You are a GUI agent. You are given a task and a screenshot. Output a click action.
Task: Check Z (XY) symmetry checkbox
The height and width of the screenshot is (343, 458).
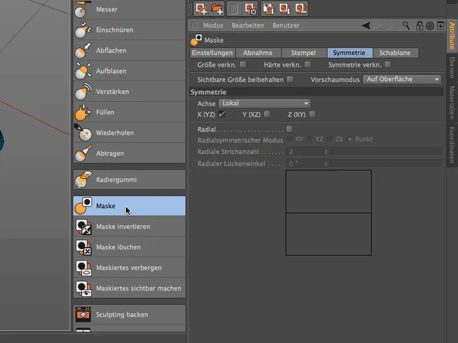click(312, 114)
